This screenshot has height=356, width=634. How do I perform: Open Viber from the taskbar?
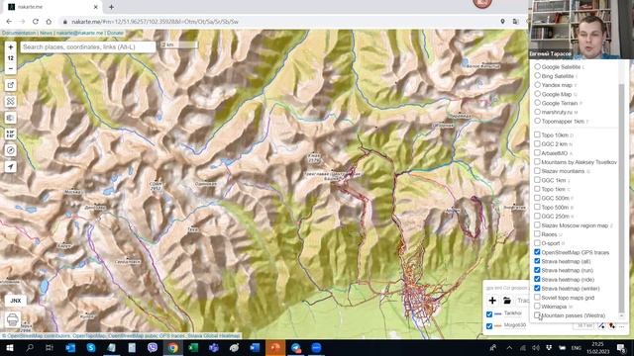pyautogui.click(x=153, y=347)
